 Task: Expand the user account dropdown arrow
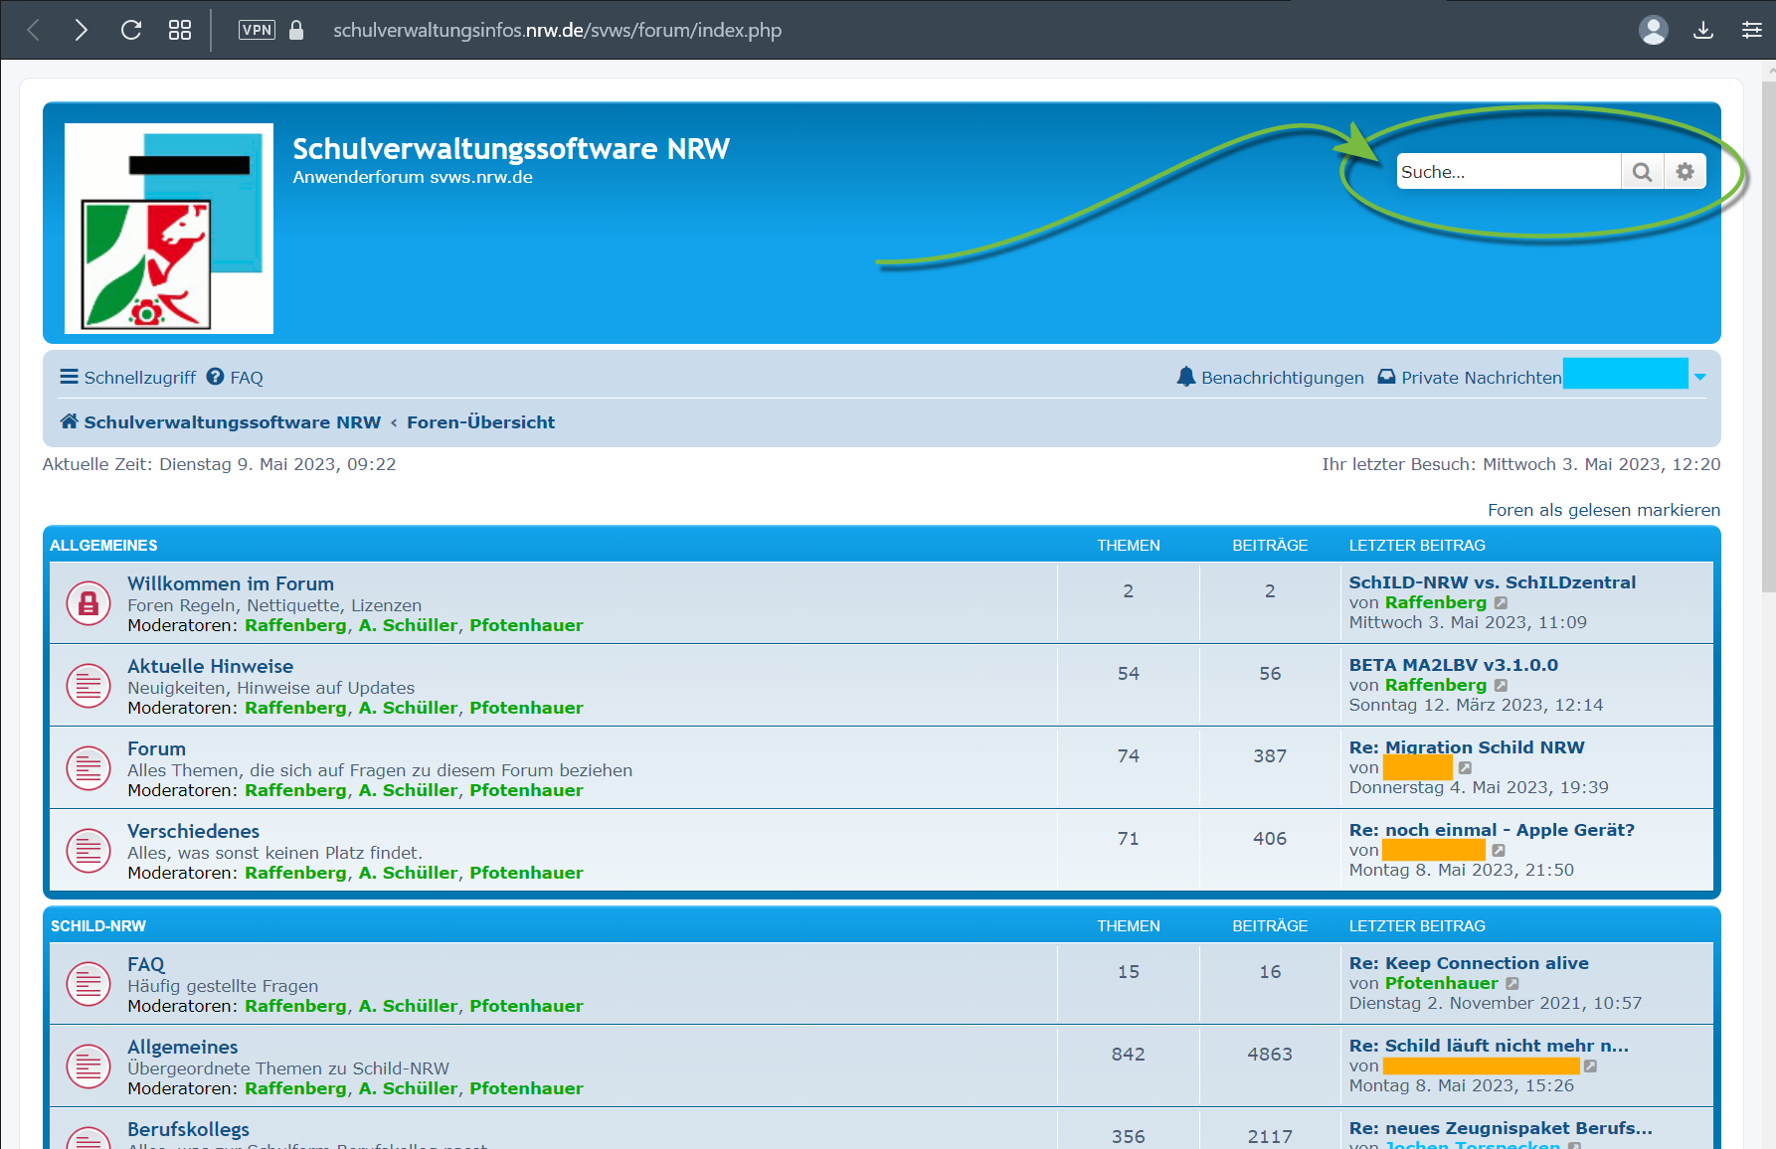tap(1700, 377)
